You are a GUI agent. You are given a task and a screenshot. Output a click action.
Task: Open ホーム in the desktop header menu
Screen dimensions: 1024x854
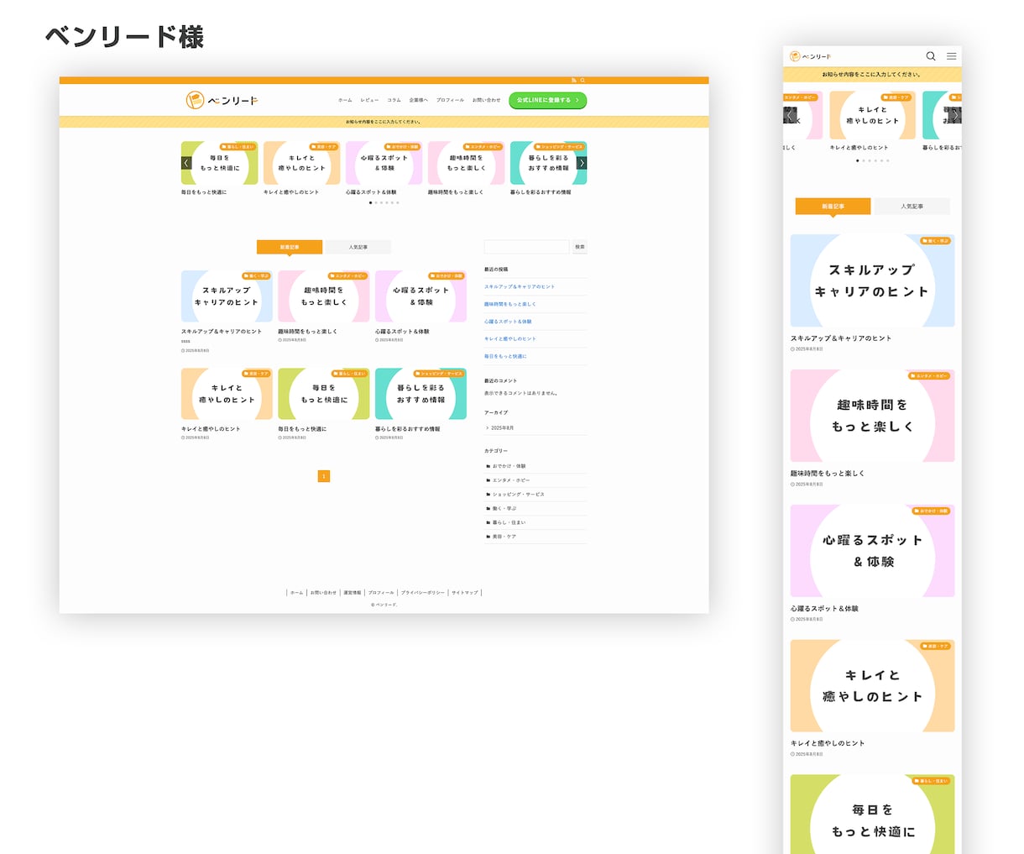click(x=345, y=100)
